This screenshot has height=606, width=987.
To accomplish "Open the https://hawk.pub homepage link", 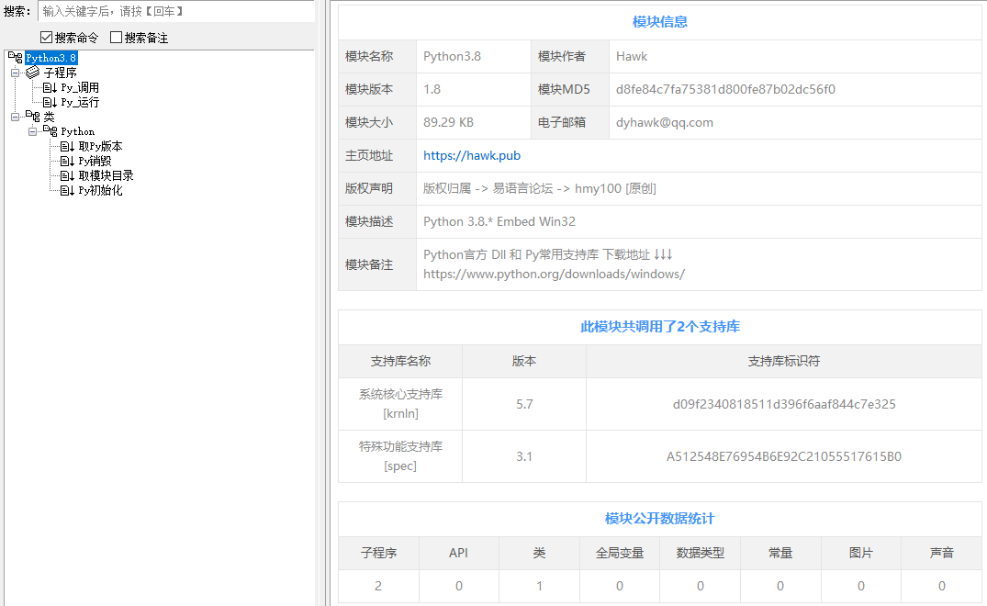I will pyautogui.click(x=472, y=155).
